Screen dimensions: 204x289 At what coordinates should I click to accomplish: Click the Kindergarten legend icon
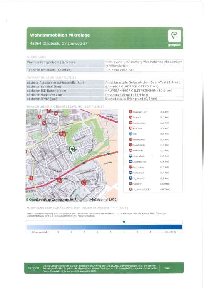tap(131, 139)
